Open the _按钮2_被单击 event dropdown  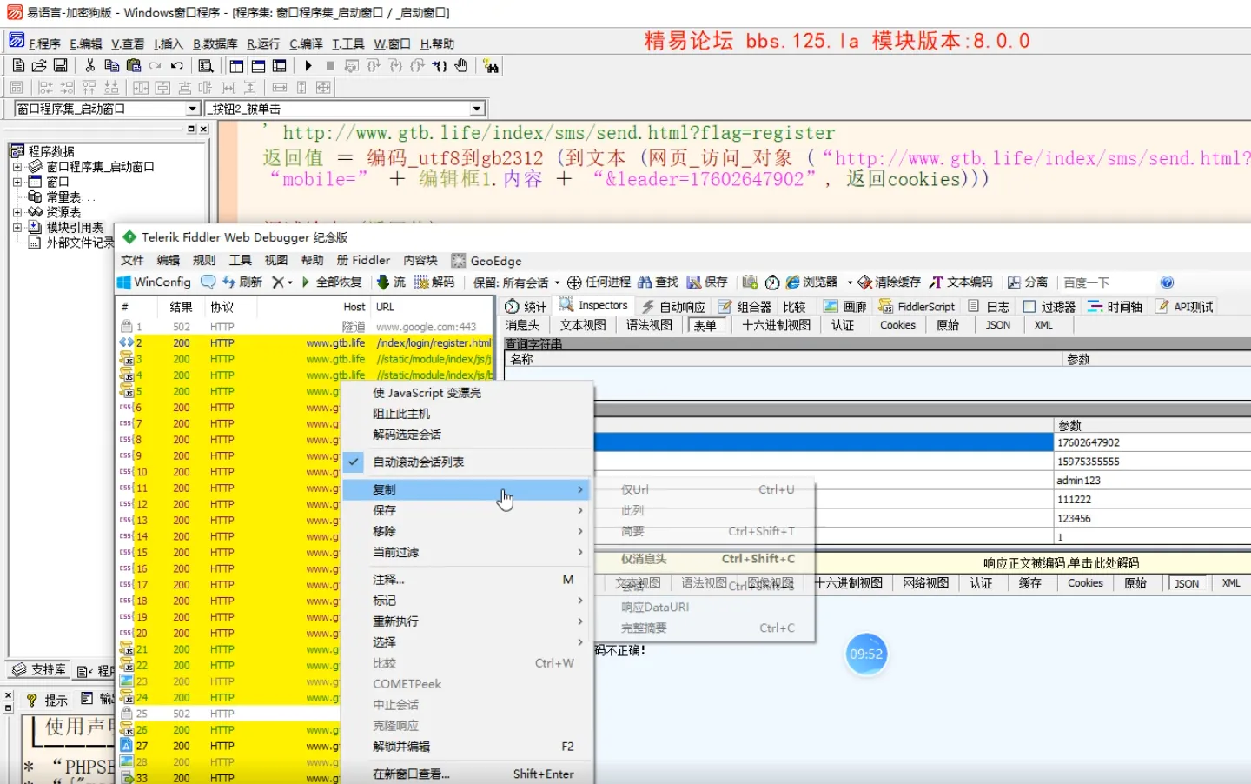477,108
